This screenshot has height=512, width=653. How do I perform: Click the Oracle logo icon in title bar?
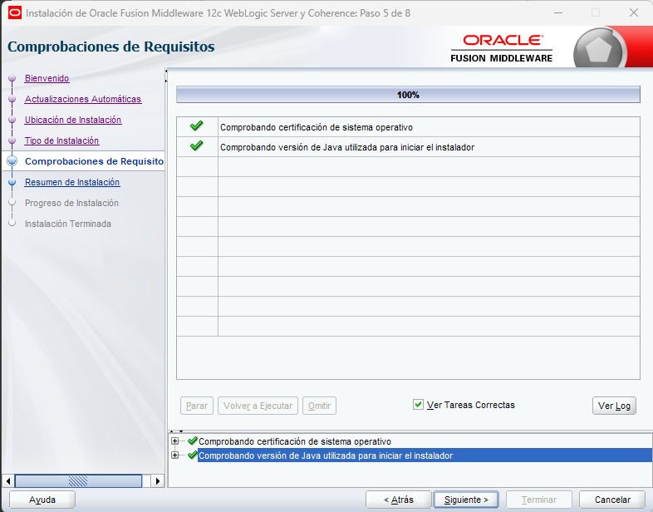15,13
